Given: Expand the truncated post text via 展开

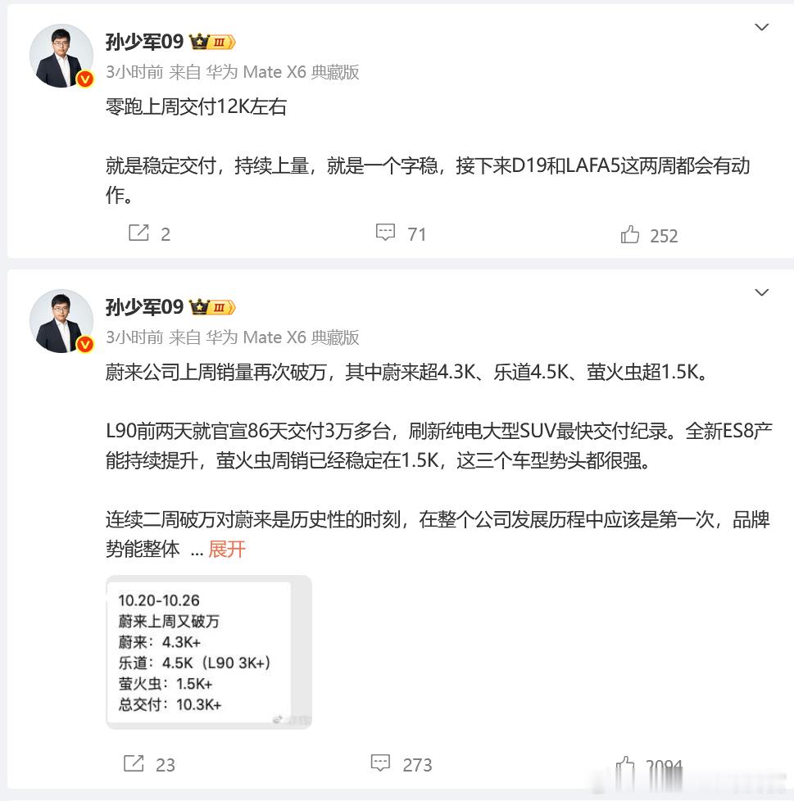Looking at the screenshot, I should 227,550.
